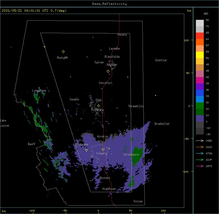Screen dimensions: 219x214
Task: Select the yellow diamond marker near Cochrane
Action: tap(86, 150)
